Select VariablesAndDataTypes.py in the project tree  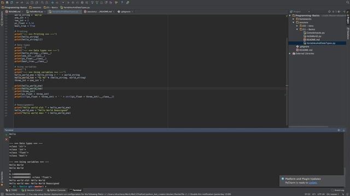tap(319, 43)
